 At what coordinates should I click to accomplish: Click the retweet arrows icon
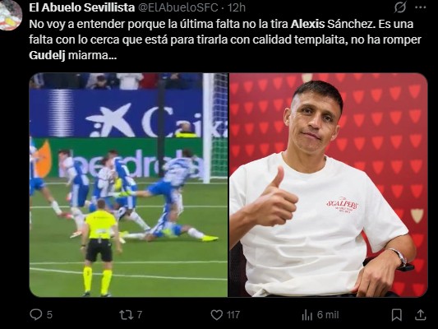click(x=127, y=315)
